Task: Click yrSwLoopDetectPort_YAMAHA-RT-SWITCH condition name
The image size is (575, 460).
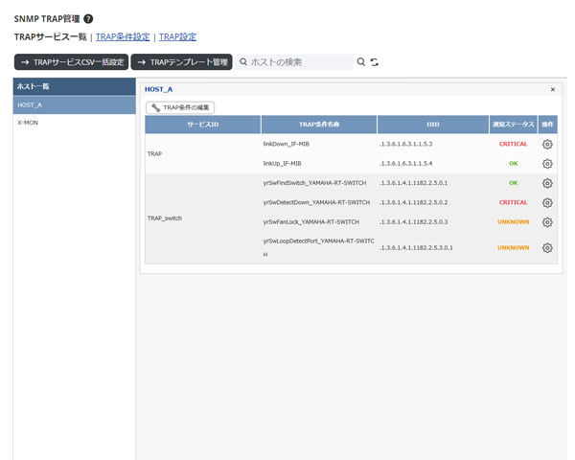Action: click(319, 247)
